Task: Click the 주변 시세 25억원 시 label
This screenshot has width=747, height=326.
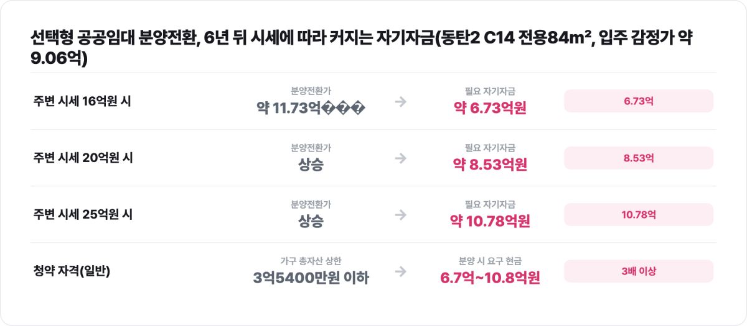Action: point(83,214)
